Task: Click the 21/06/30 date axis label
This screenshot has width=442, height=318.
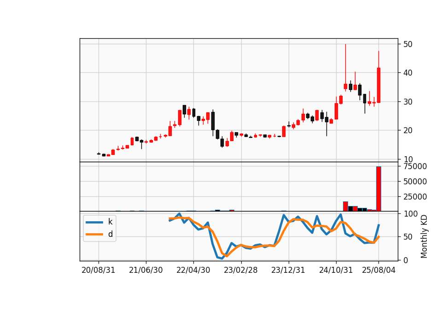Action: coord(146,270)
